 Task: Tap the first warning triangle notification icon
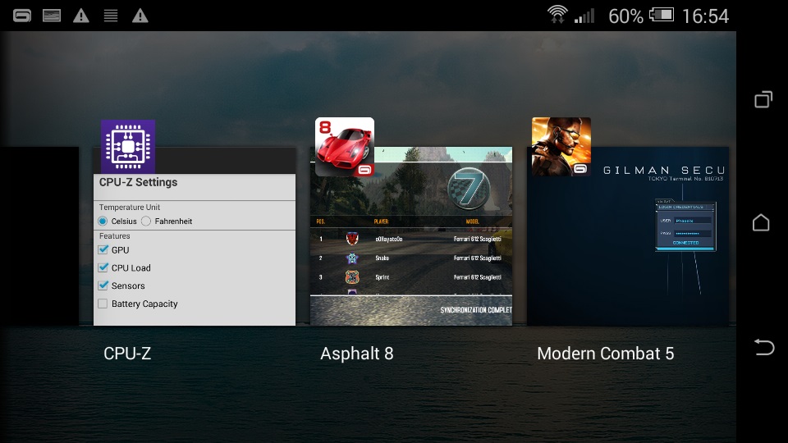pos(81,16)
